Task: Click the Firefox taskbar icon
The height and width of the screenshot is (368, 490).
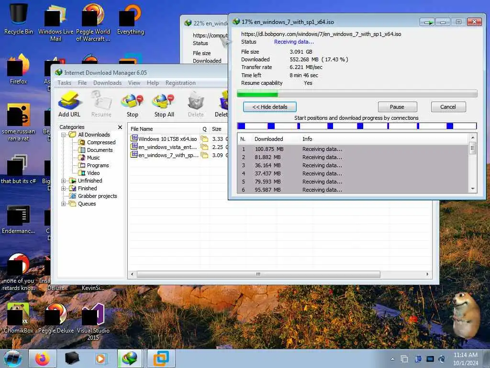Action: [43, 358]
